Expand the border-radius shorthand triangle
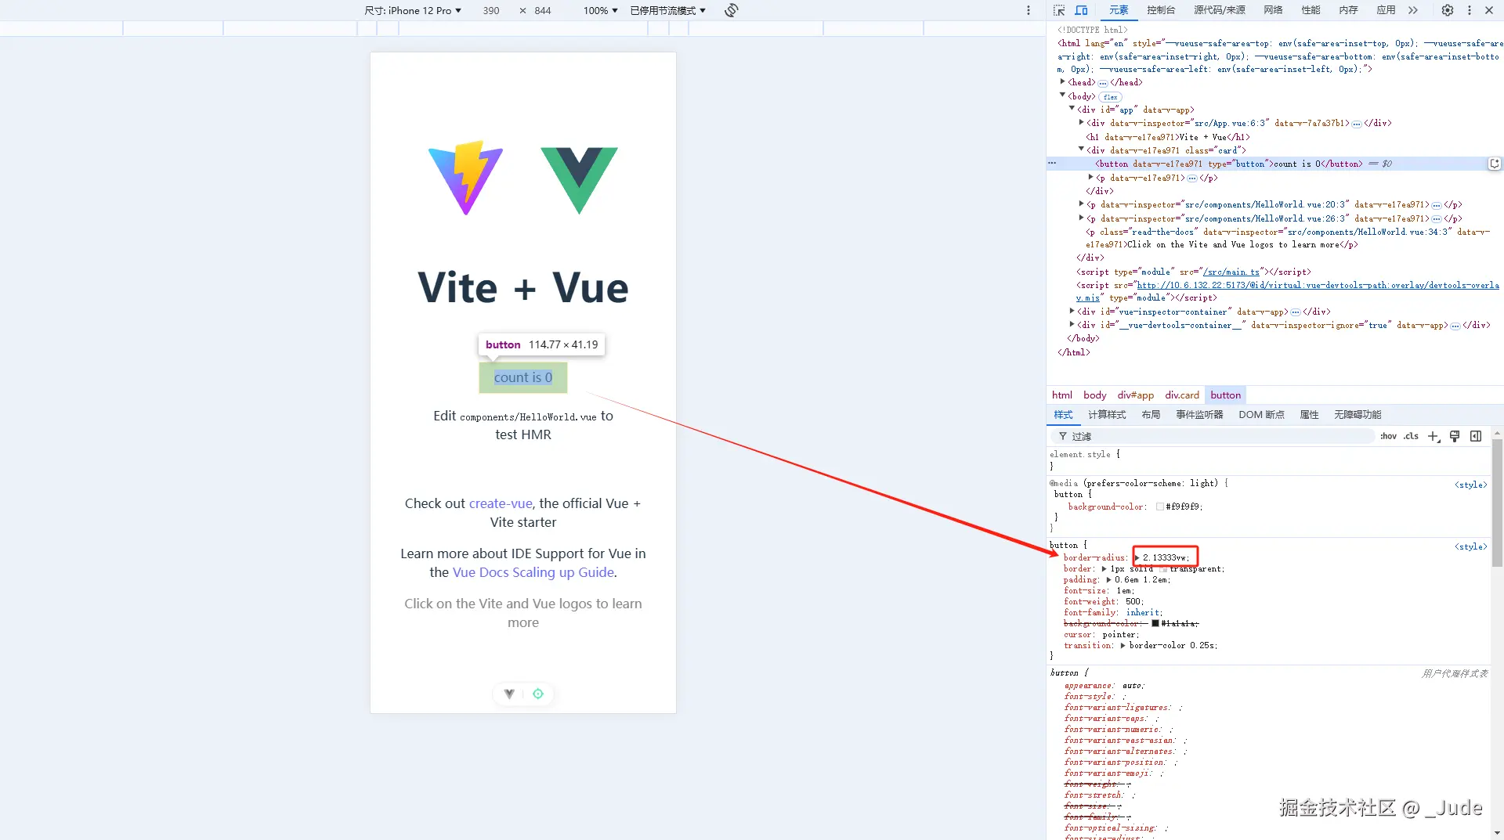 tap(1137, 558)
